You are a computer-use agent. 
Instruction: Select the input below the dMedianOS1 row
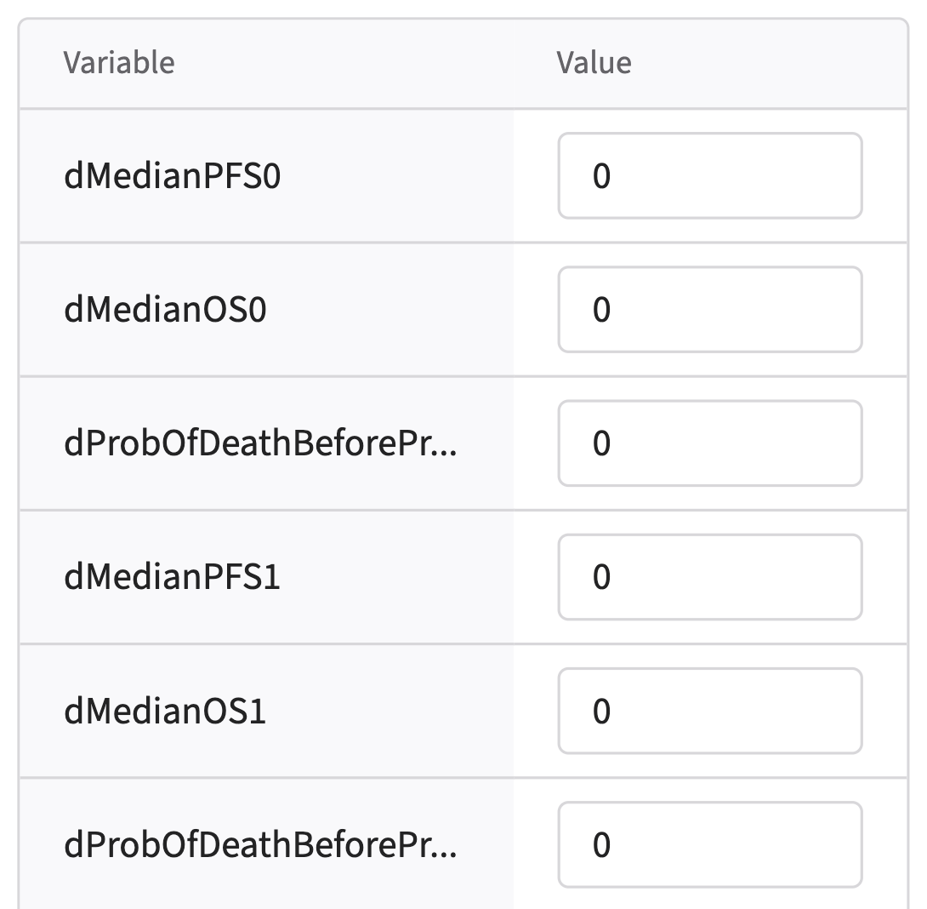pos(710,844)
